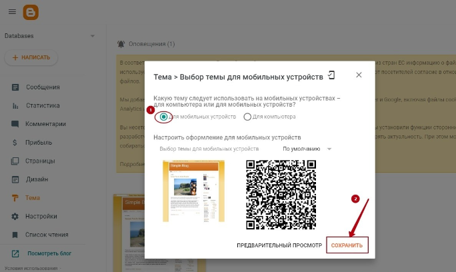The image size is (456, 272).
Task: Expand the Databases blog selector
Action: click(93, 36)
